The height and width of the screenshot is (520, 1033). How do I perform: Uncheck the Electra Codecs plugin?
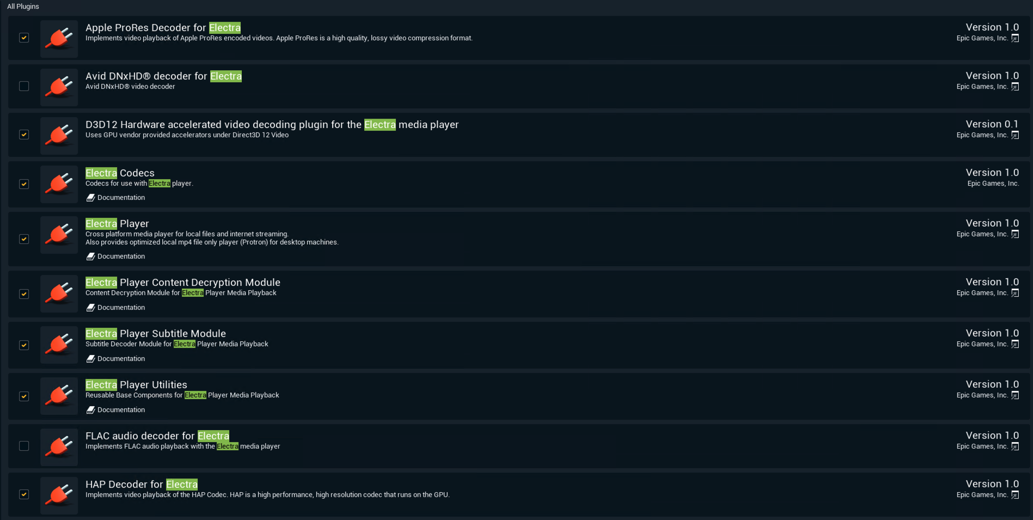[x=24, y=184]
